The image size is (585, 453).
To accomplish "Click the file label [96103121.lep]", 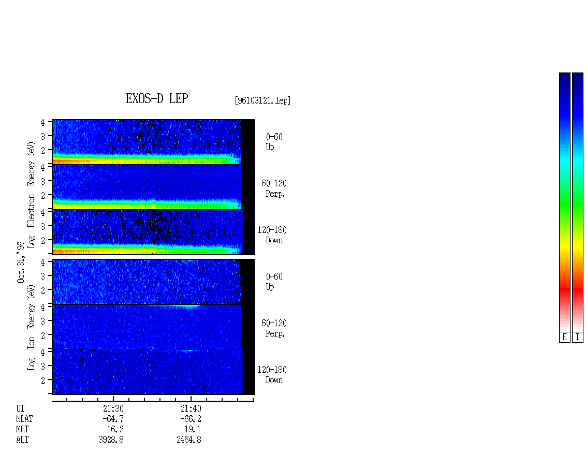I will (x=262, y=100).
